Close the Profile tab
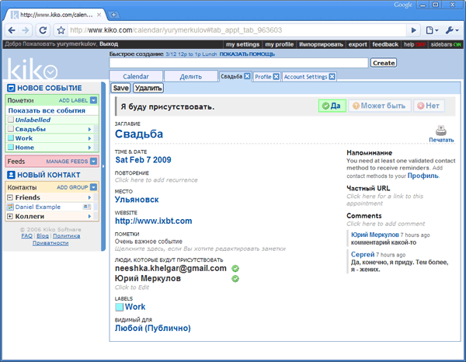Screen dimensions: 466x362 point(276,77)
